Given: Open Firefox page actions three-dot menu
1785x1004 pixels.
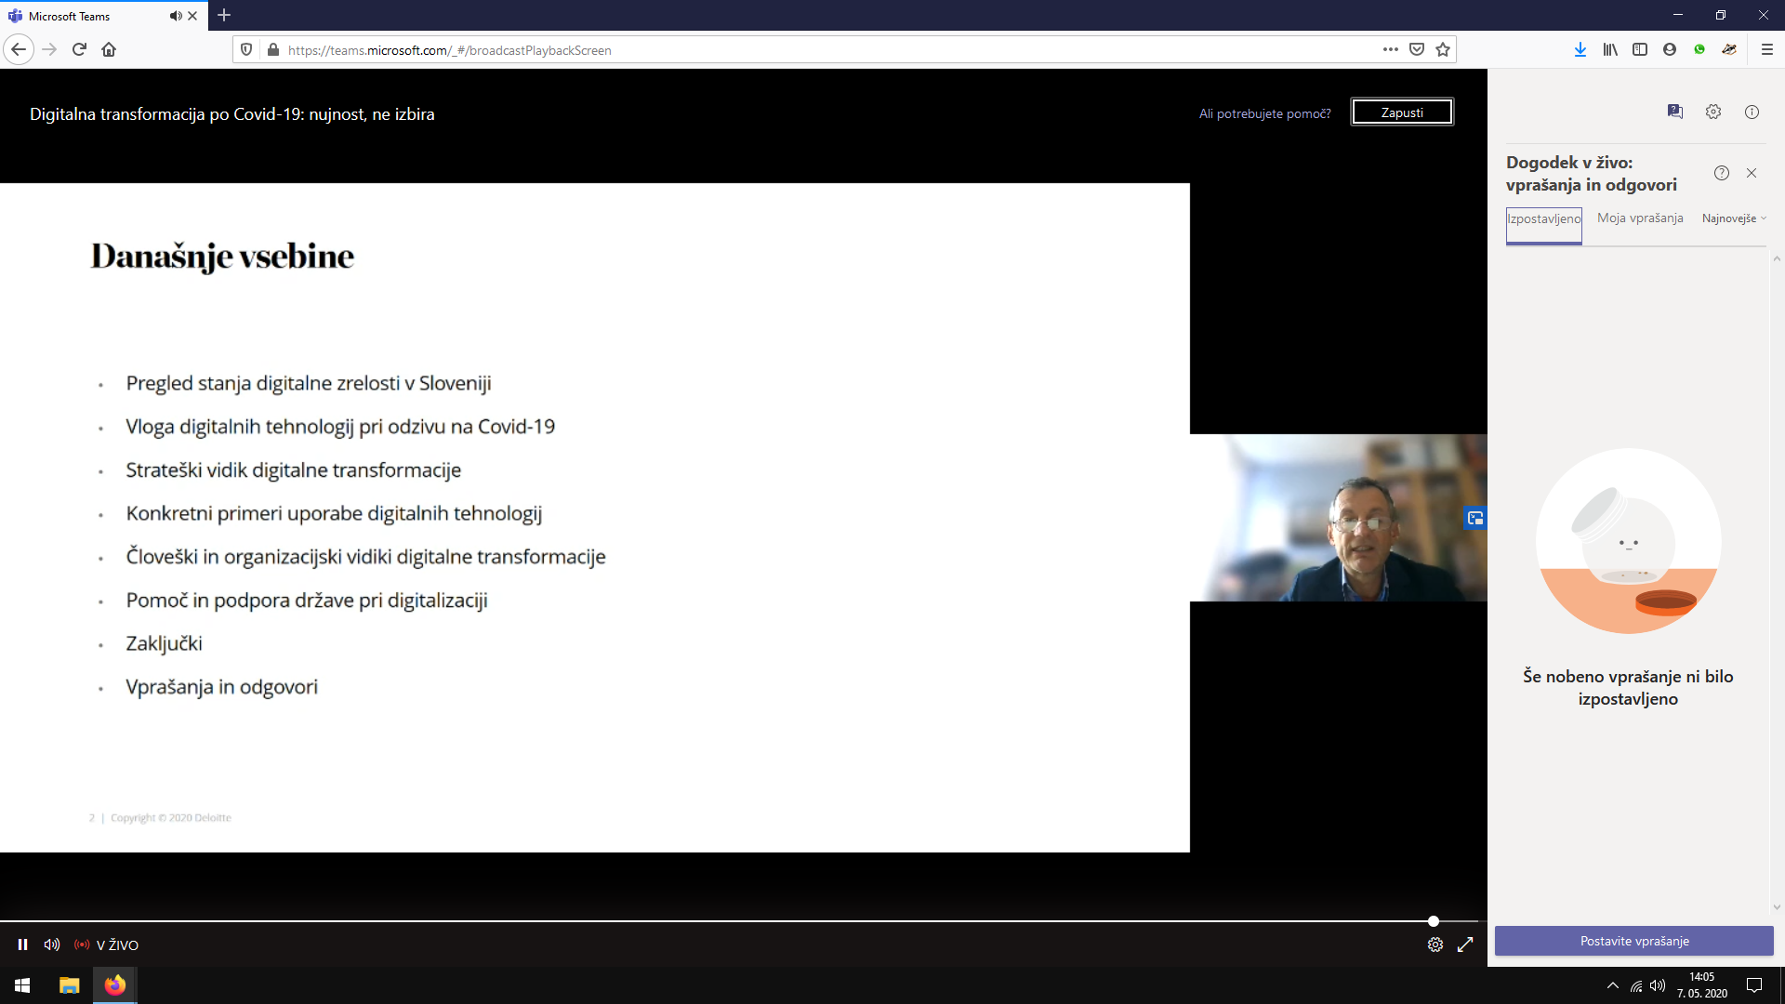Looking at the screenshot, I should pos(1390,49).
